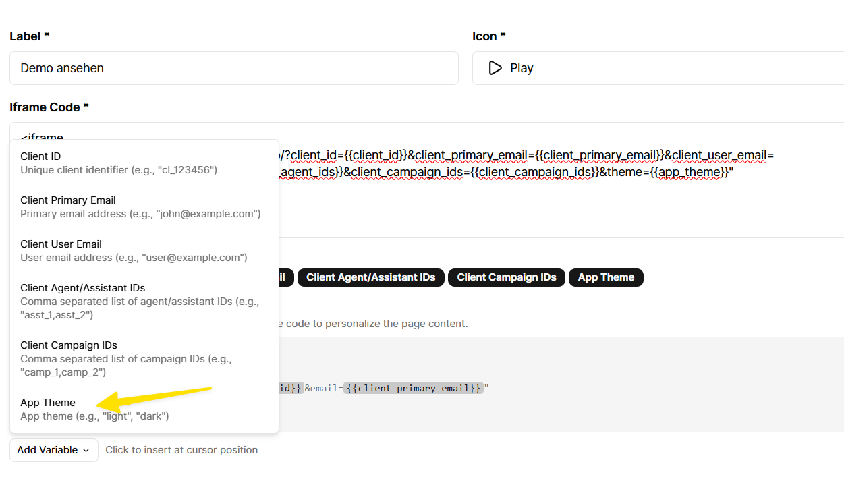Click the black Client Campaign IDs chip
The width and height of the screenshot is (844, 485).
[x=506, y=277]
